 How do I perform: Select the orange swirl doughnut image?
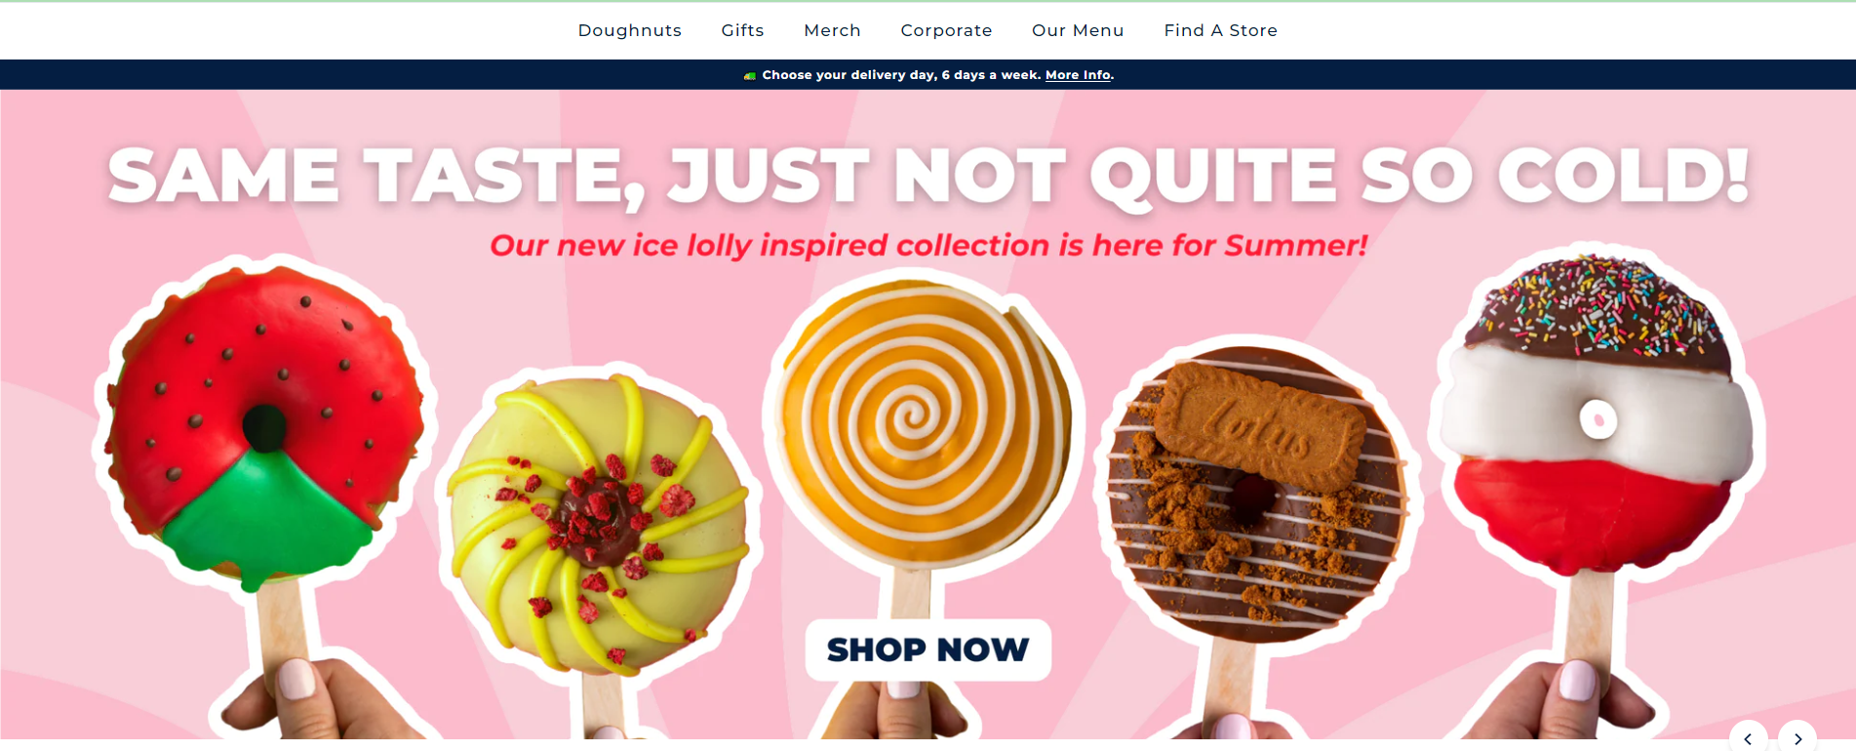tap(922, 424)
